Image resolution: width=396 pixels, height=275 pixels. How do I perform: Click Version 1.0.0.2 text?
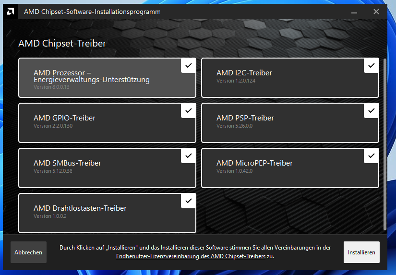pos(50,216)
